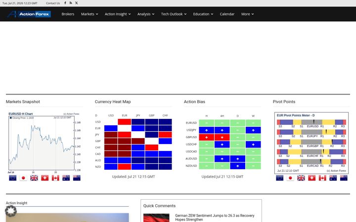The image size is (356, 222).
Task: Select EU flag under Pivot Points meter
Action: point(280,178)
